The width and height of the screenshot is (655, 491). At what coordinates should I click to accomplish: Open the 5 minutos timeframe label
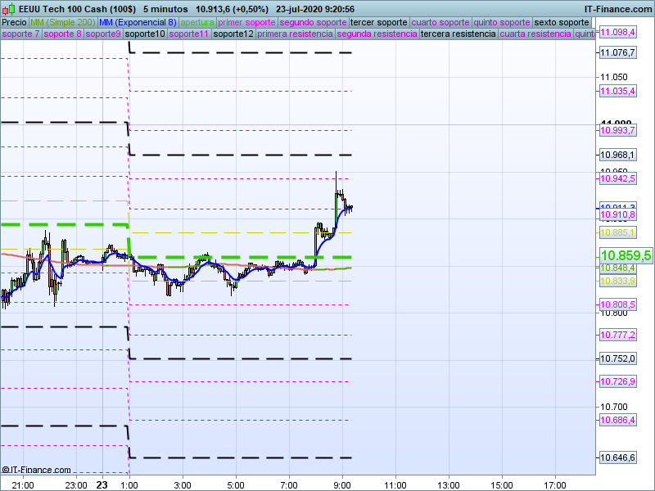click(165, 9)
